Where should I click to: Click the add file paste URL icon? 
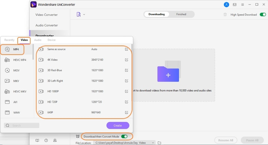pyautogui.click(x=79, y=14)
